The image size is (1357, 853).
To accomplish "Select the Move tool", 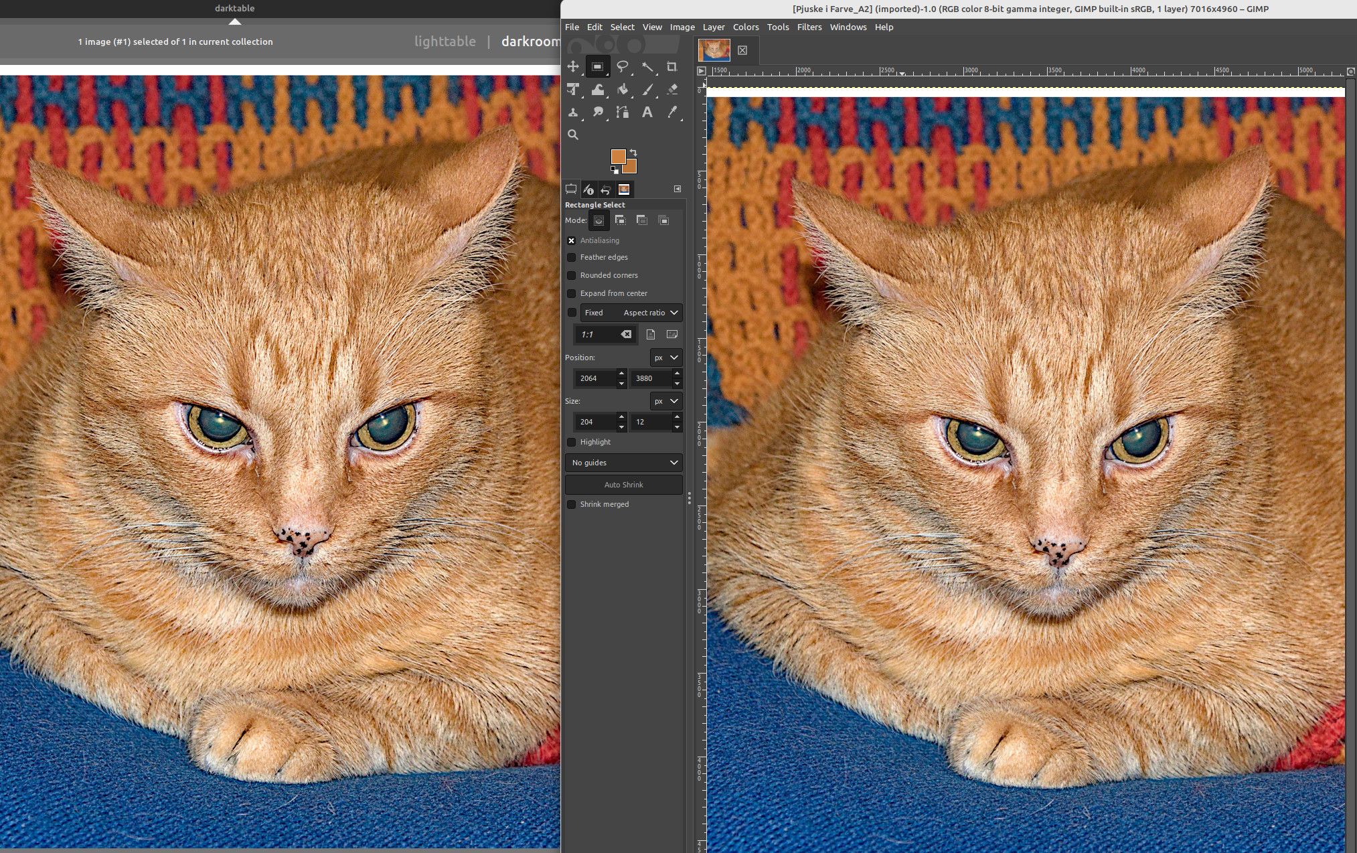I will tap(573, 66).
